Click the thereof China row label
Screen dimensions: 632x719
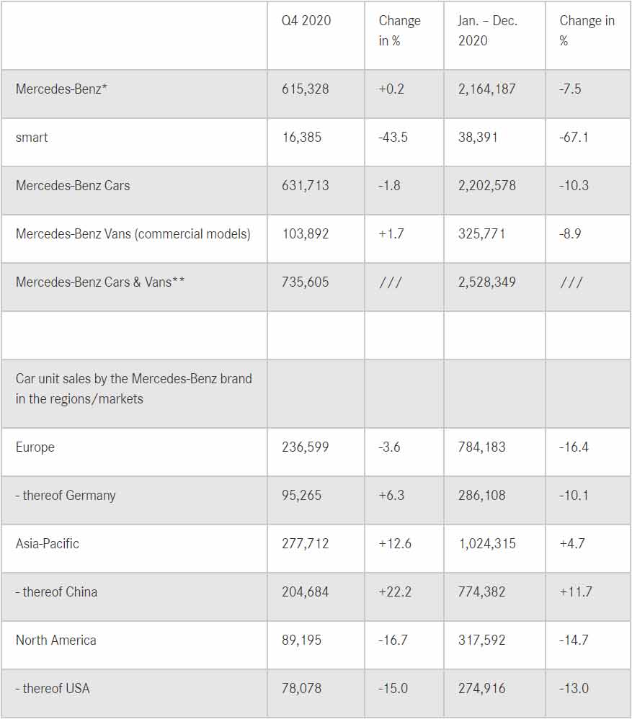pos(57,591)
